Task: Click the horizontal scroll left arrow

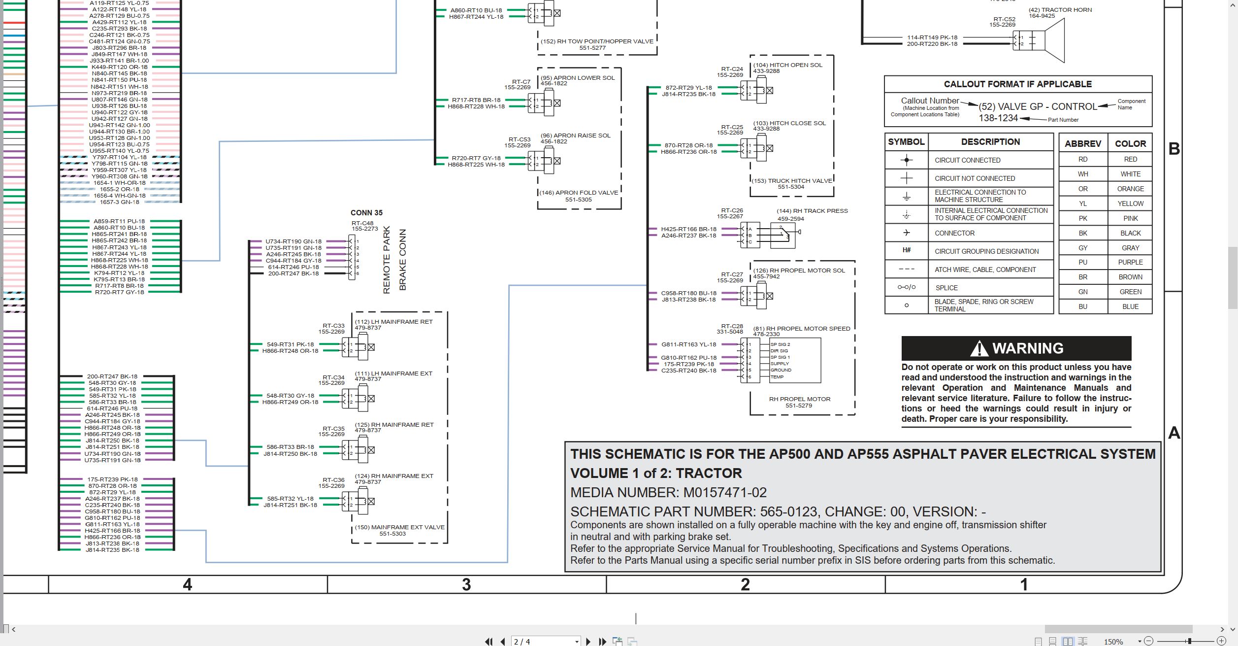Action: pyautogui.click(x=13, y=629)
